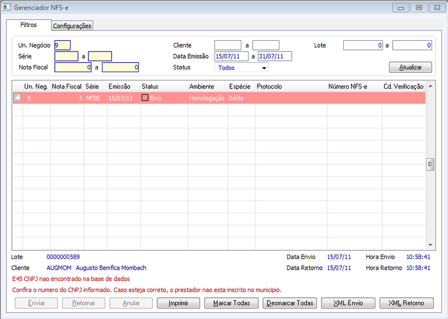448x319 pixels.
Task: Focus the second Nota Fiscal range field
Action: tap(120, 67)
